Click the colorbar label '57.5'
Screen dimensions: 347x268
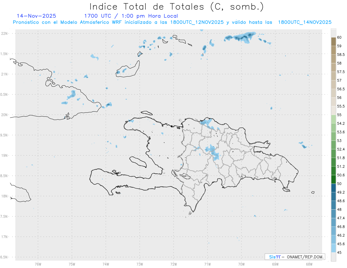coord(341,72)
